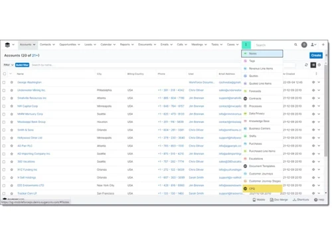Expand the Accounts module dropdown arrow
This screenshot has height=249, width=332.
coord(34,44)
